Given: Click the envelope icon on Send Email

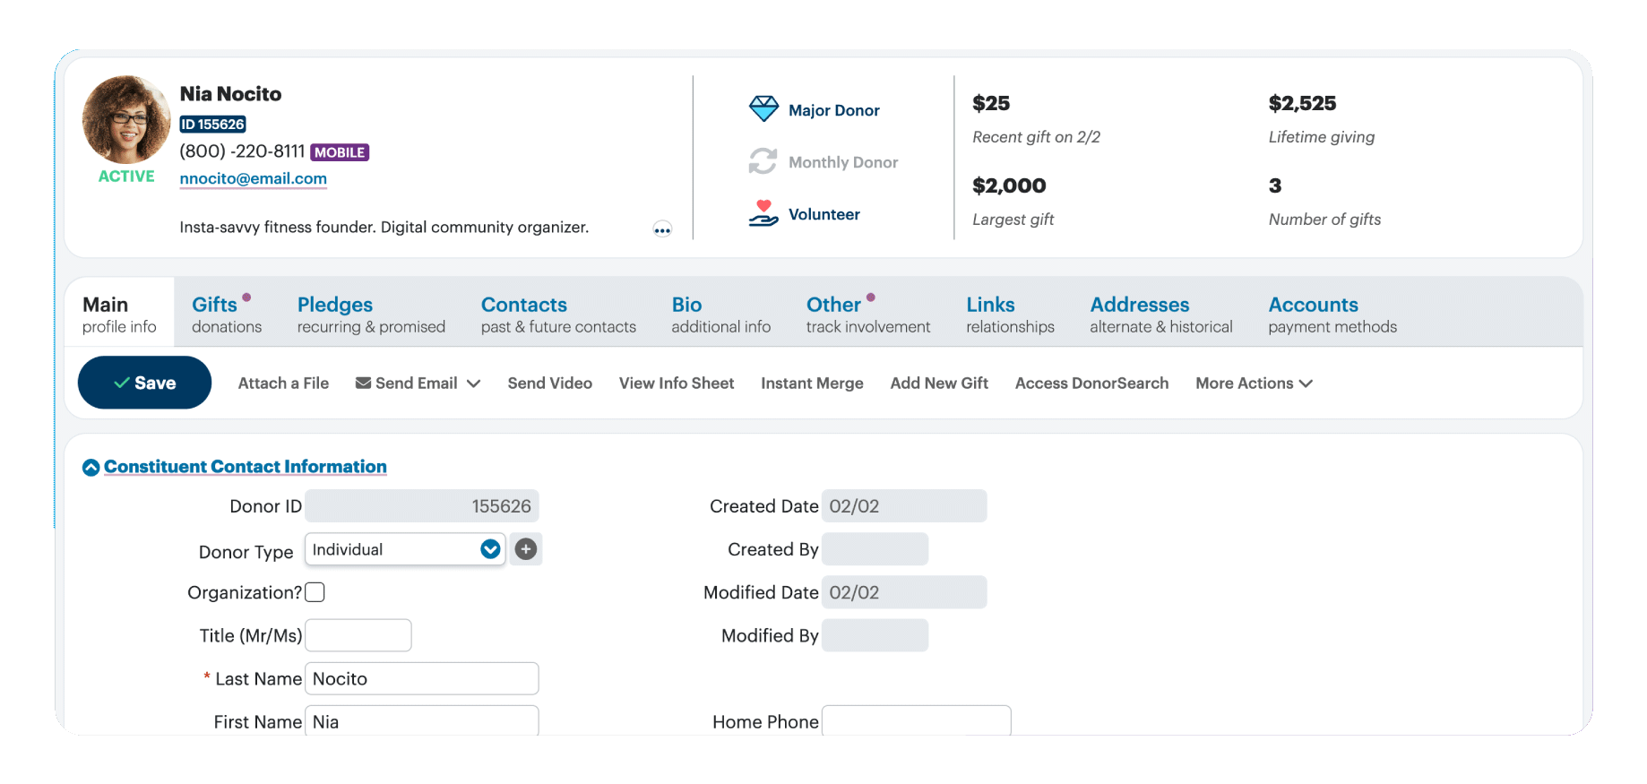Looking at the screenshot, I should coord(363,383).
